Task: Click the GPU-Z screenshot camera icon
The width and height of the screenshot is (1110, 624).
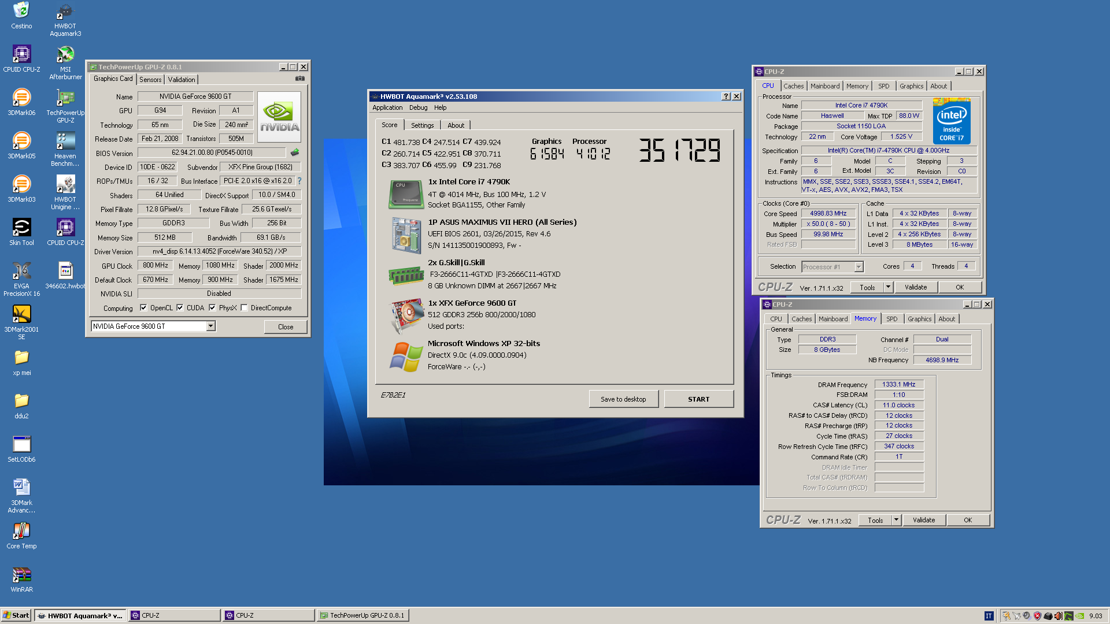Action: click(x=299, y=79)
